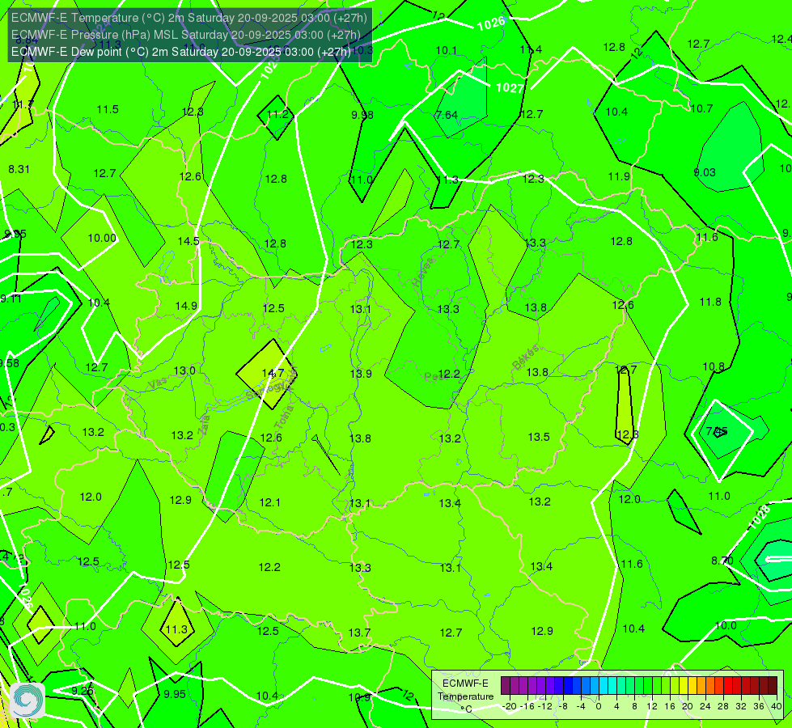Screen dimensions: 792x728
Task: Click the Heves county label
Action: tap(423, 273)
